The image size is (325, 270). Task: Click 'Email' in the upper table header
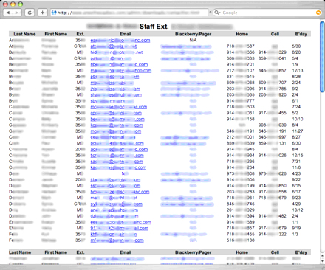126,34
